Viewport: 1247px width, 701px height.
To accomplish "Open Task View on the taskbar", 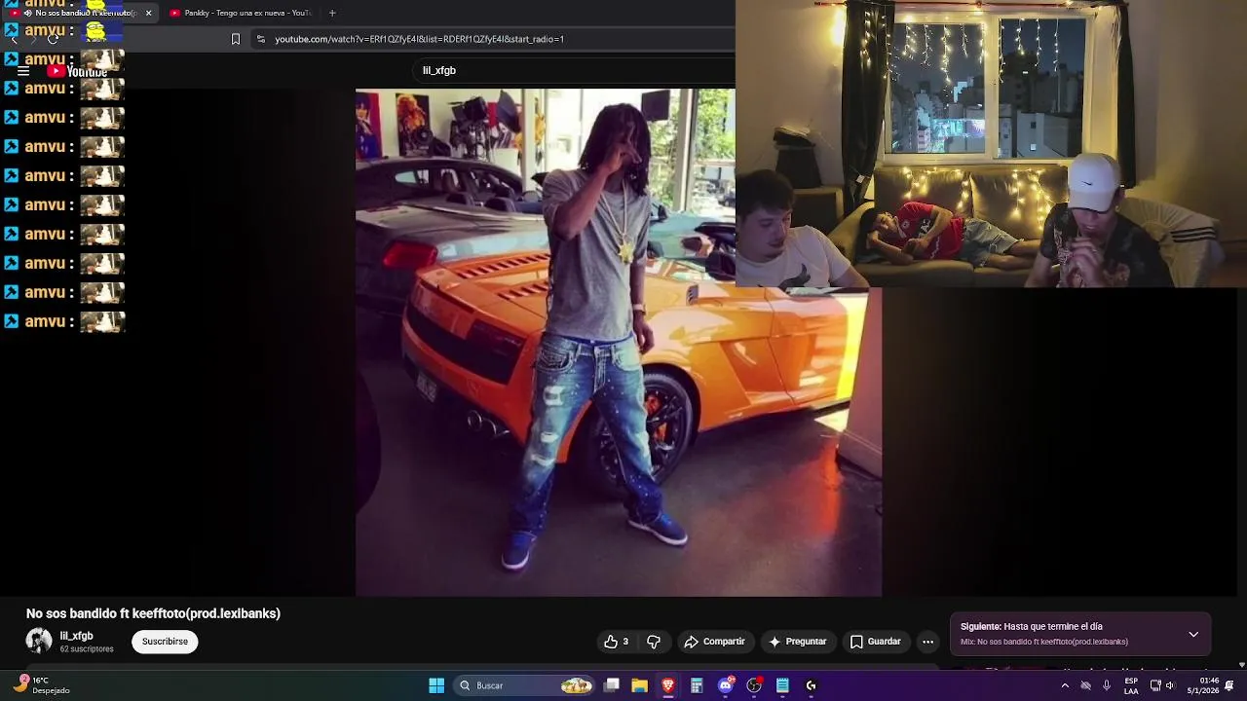I will coord(611,685).
